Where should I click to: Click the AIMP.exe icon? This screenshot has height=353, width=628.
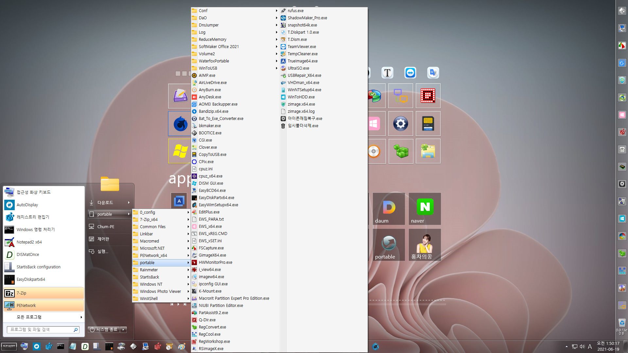(x=194, y=76)
